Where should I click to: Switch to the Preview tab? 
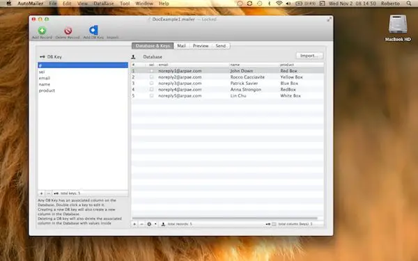click(x=201, y=46)
